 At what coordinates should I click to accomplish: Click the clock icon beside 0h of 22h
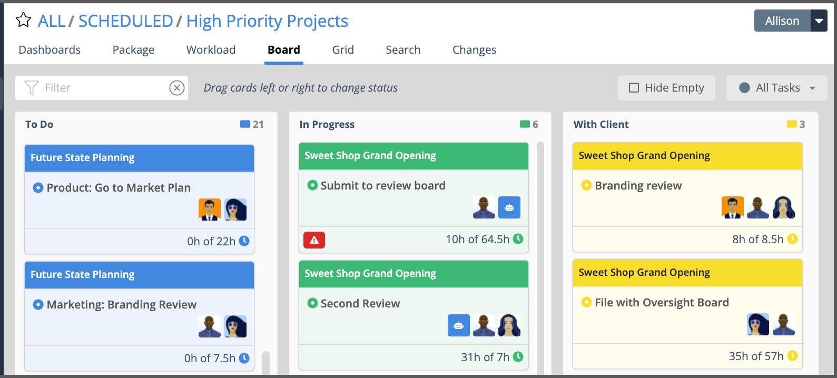pyautogui.click(x=244, y=241)
